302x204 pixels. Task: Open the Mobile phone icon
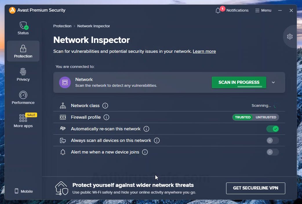[x=17, y=191]
